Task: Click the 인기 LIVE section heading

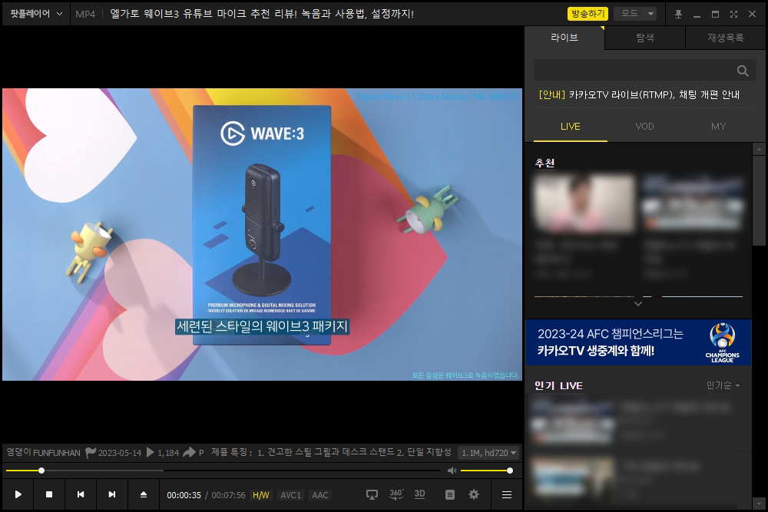Action: pos(559,385)
